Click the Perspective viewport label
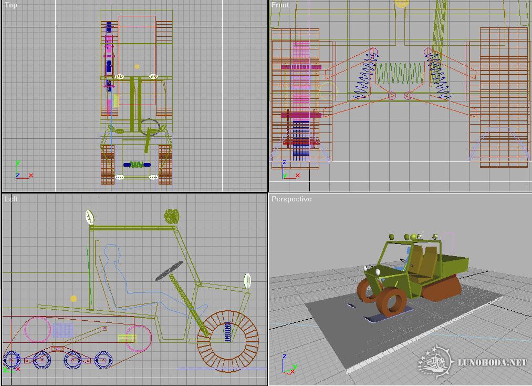Screen dimensions: 532x386 [291, 199]
